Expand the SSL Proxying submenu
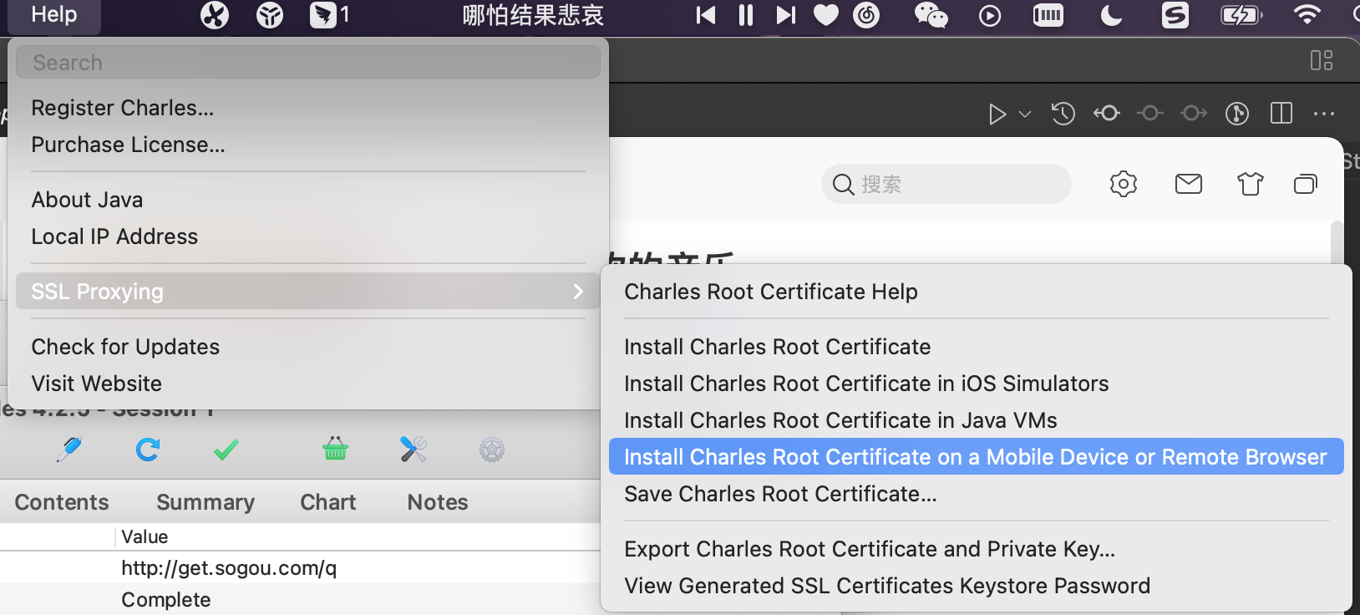Screen dimensions: 1360x615 tap(308, 292)
